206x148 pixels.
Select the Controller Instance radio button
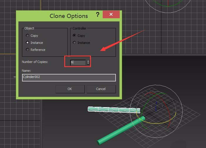[x=74, y=43]
